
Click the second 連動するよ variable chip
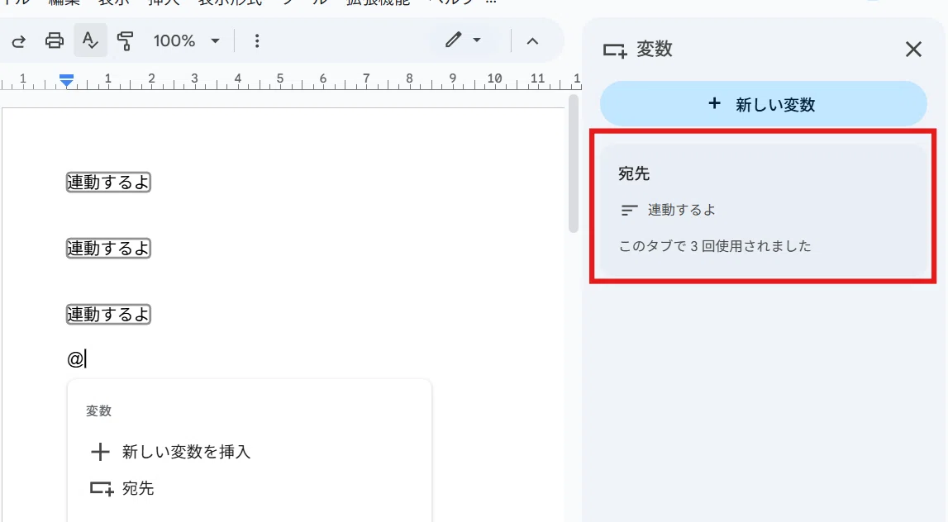point(108,249)
